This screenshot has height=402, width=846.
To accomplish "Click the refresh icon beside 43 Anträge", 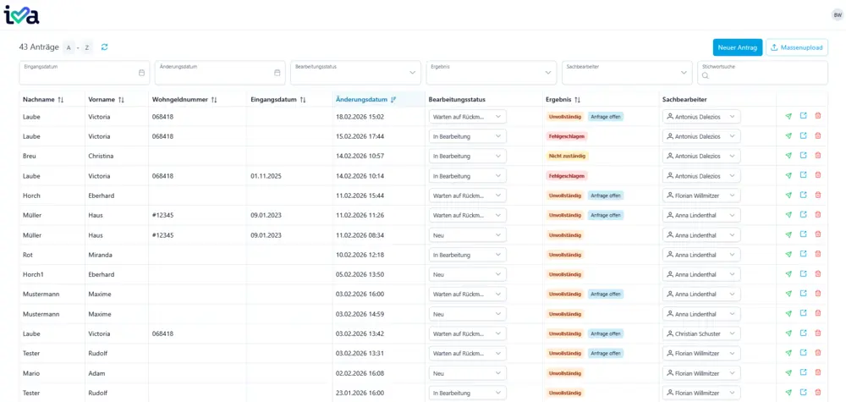I will click(104, 47).
